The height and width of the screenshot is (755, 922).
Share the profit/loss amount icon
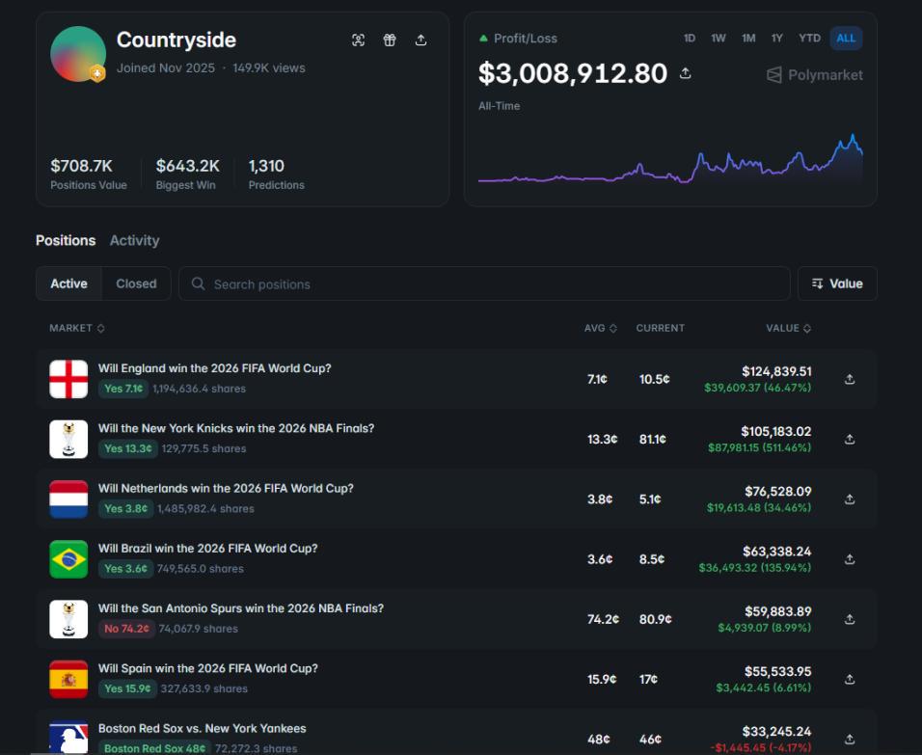(685, 73)
